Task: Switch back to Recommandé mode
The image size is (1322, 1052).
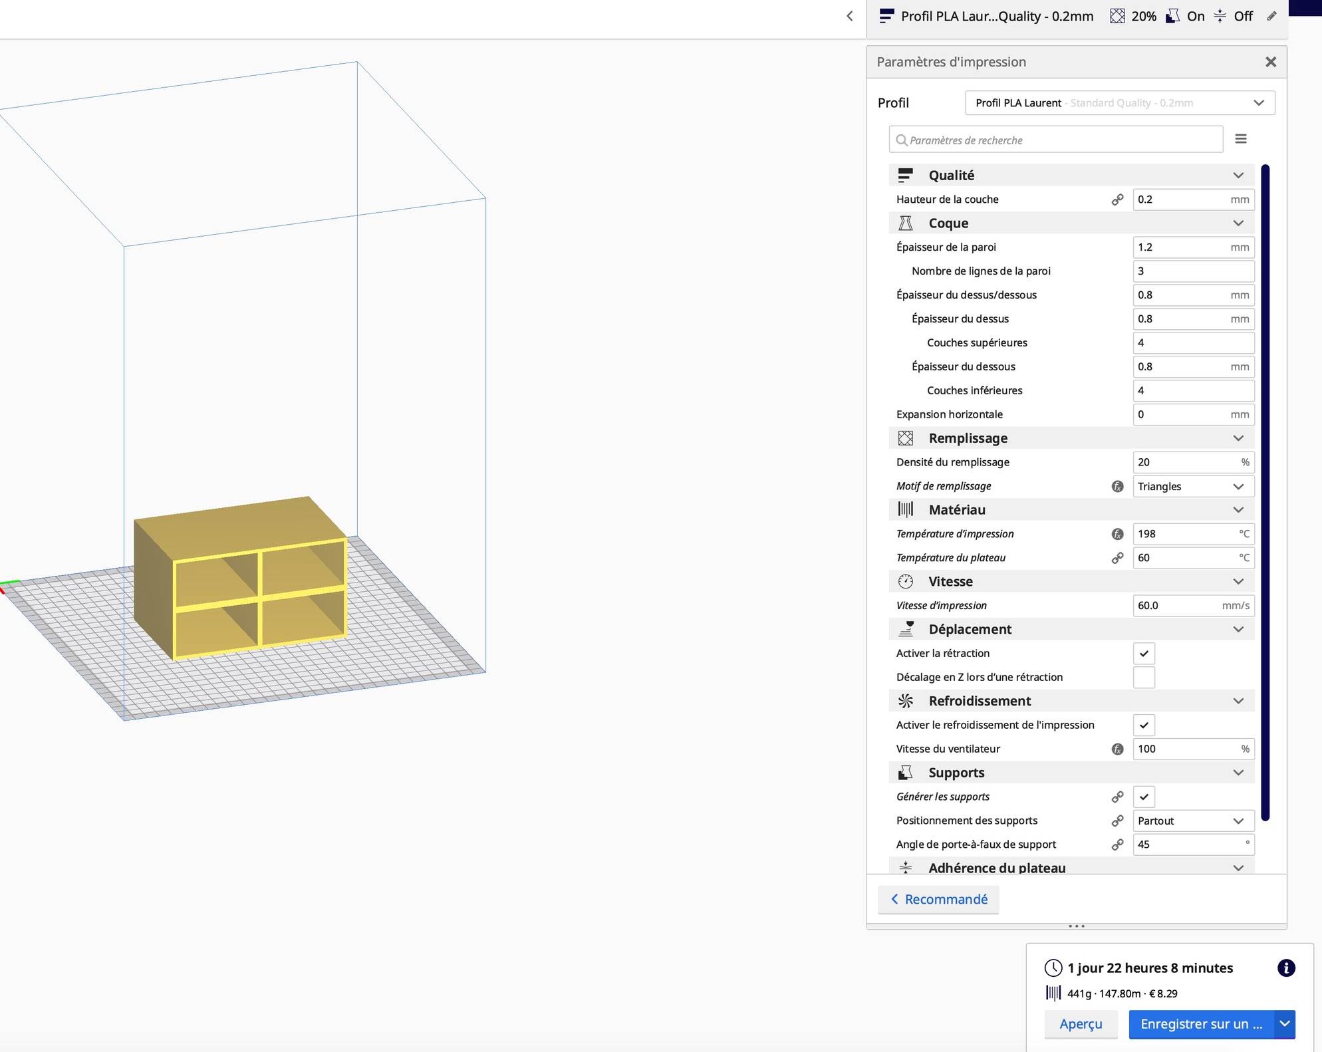Action: click(x=938, y=899)
